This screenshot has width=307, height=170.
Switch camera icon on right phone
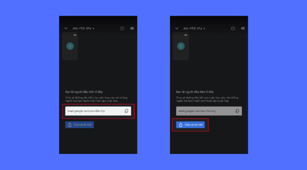click(x=233, y=28)
